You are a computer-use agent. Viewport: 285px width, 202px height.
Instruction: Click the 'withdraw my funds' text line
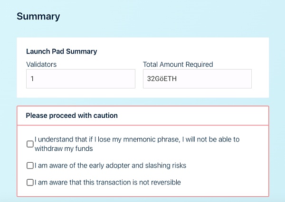pyautogui.click(x=64, y=149)
